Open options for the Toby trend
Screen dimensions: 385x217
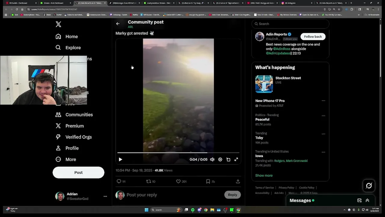pyautogui.click(x=323, y=134)
